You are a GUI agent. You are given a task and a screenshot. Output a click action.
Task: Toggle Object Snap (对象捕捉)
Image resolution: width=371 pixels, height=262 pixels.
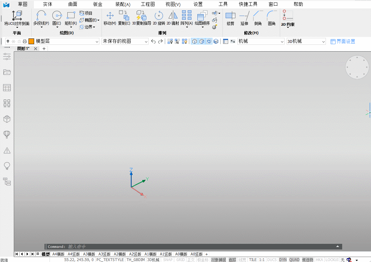pos(218,259)
